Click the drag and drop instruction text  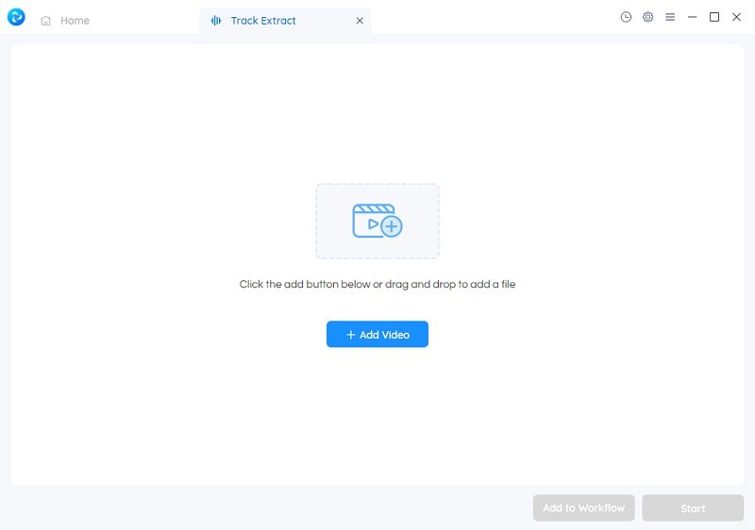pos(377,284)
